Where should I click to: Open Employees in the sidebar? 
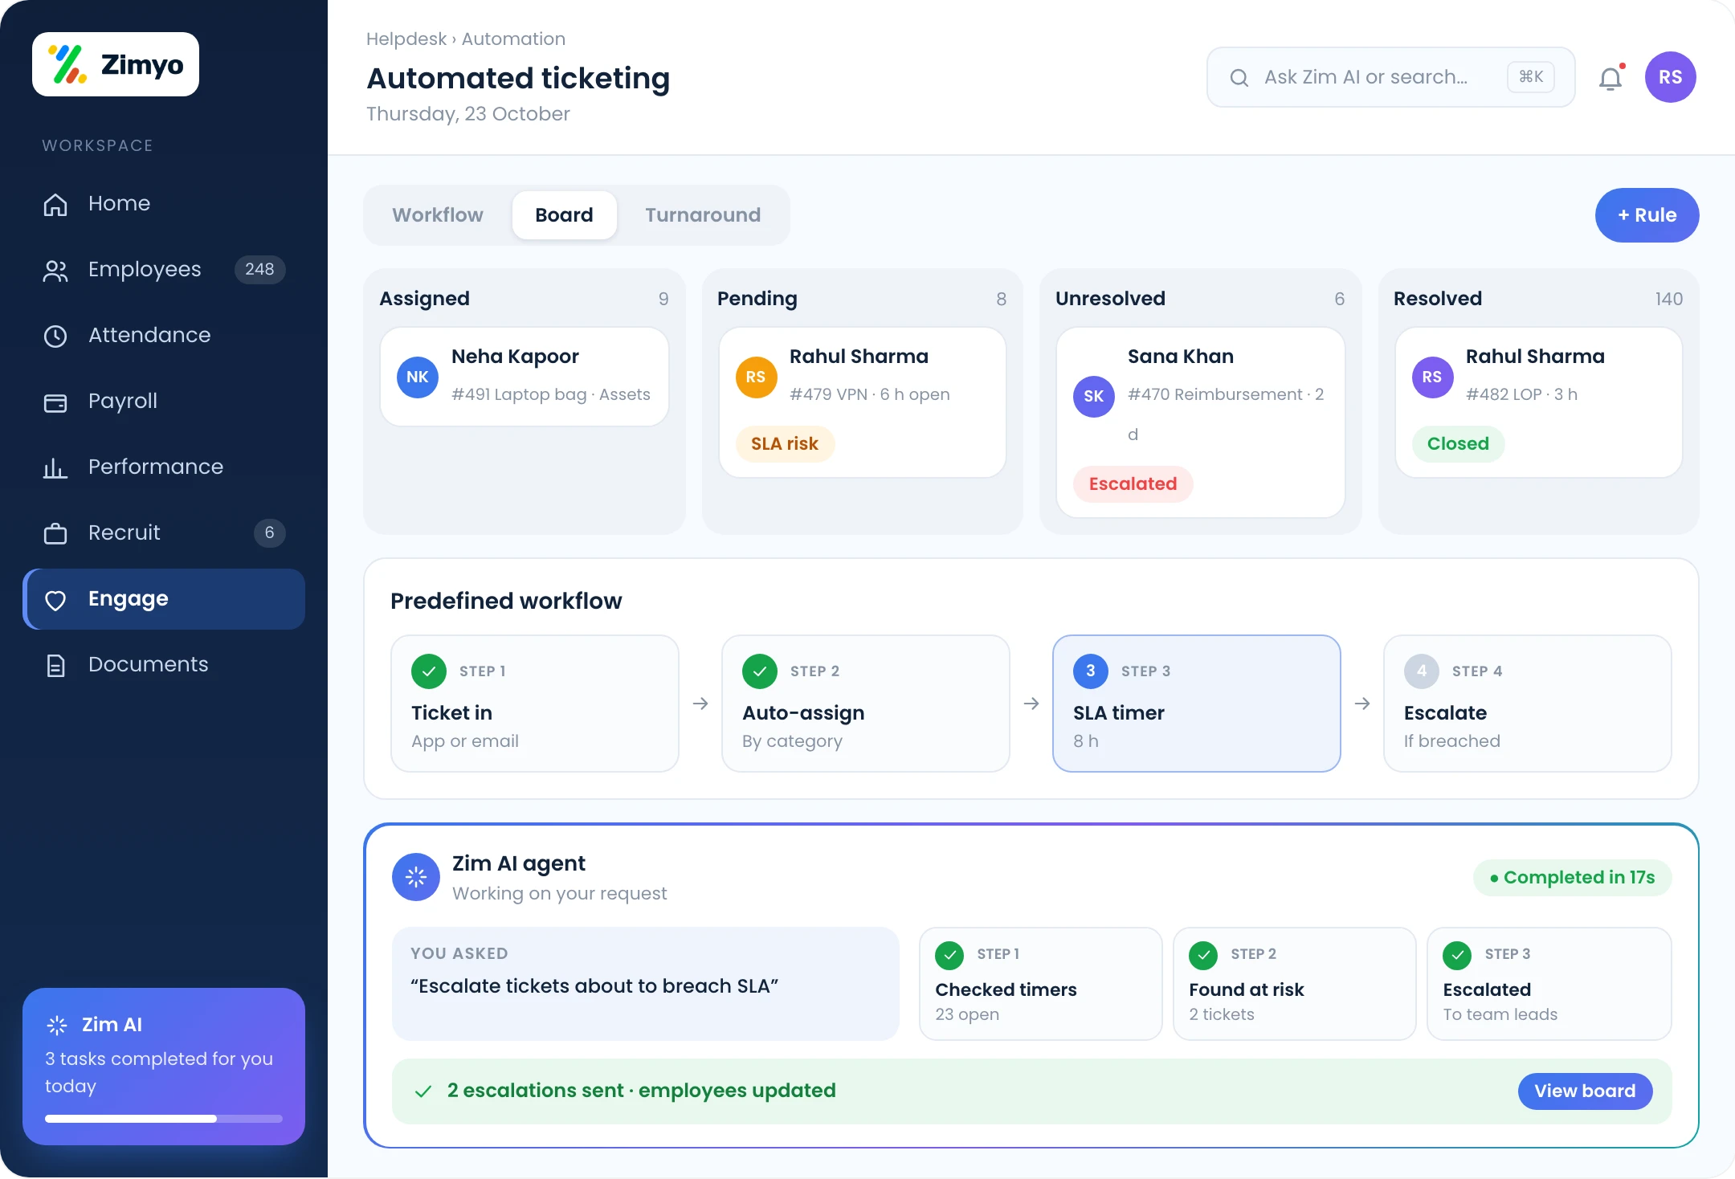(164, 269)
